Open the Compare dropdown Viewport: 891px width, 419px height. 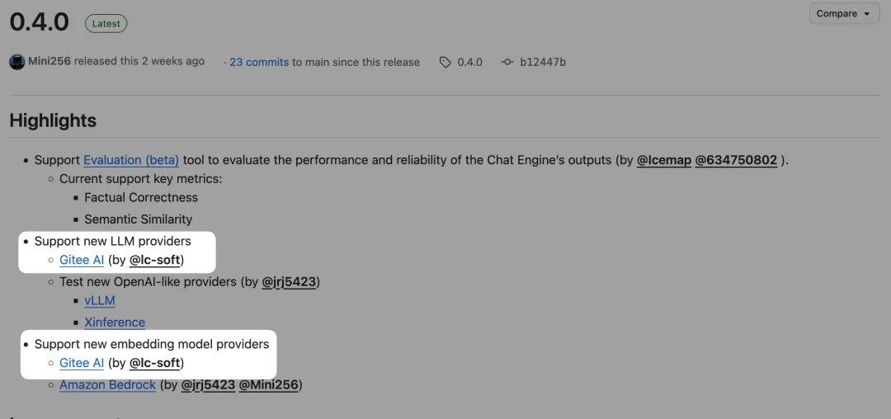pos(844,14)
